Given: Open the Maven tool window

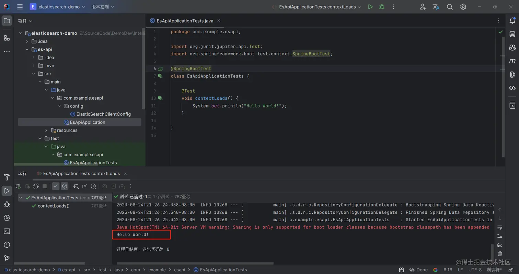Looking at the screenshot, I should pyautogui.click(x=512, y=61).
